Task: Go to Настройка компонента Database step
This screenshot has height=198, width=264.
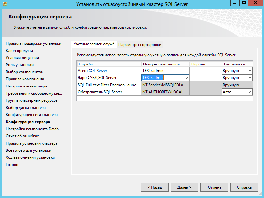Action: (34, 129)
